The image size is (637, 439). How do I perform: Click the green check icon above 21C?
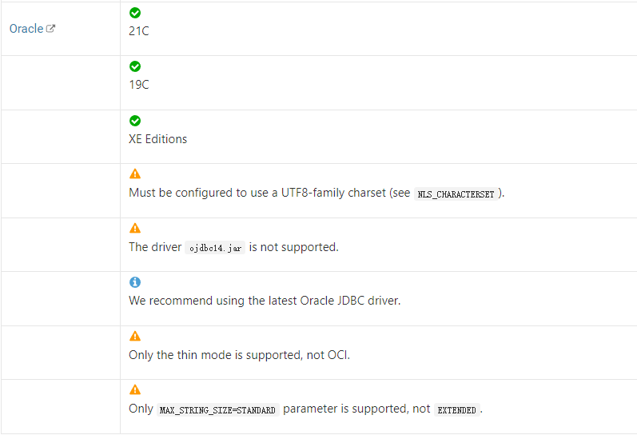point(135,13)
